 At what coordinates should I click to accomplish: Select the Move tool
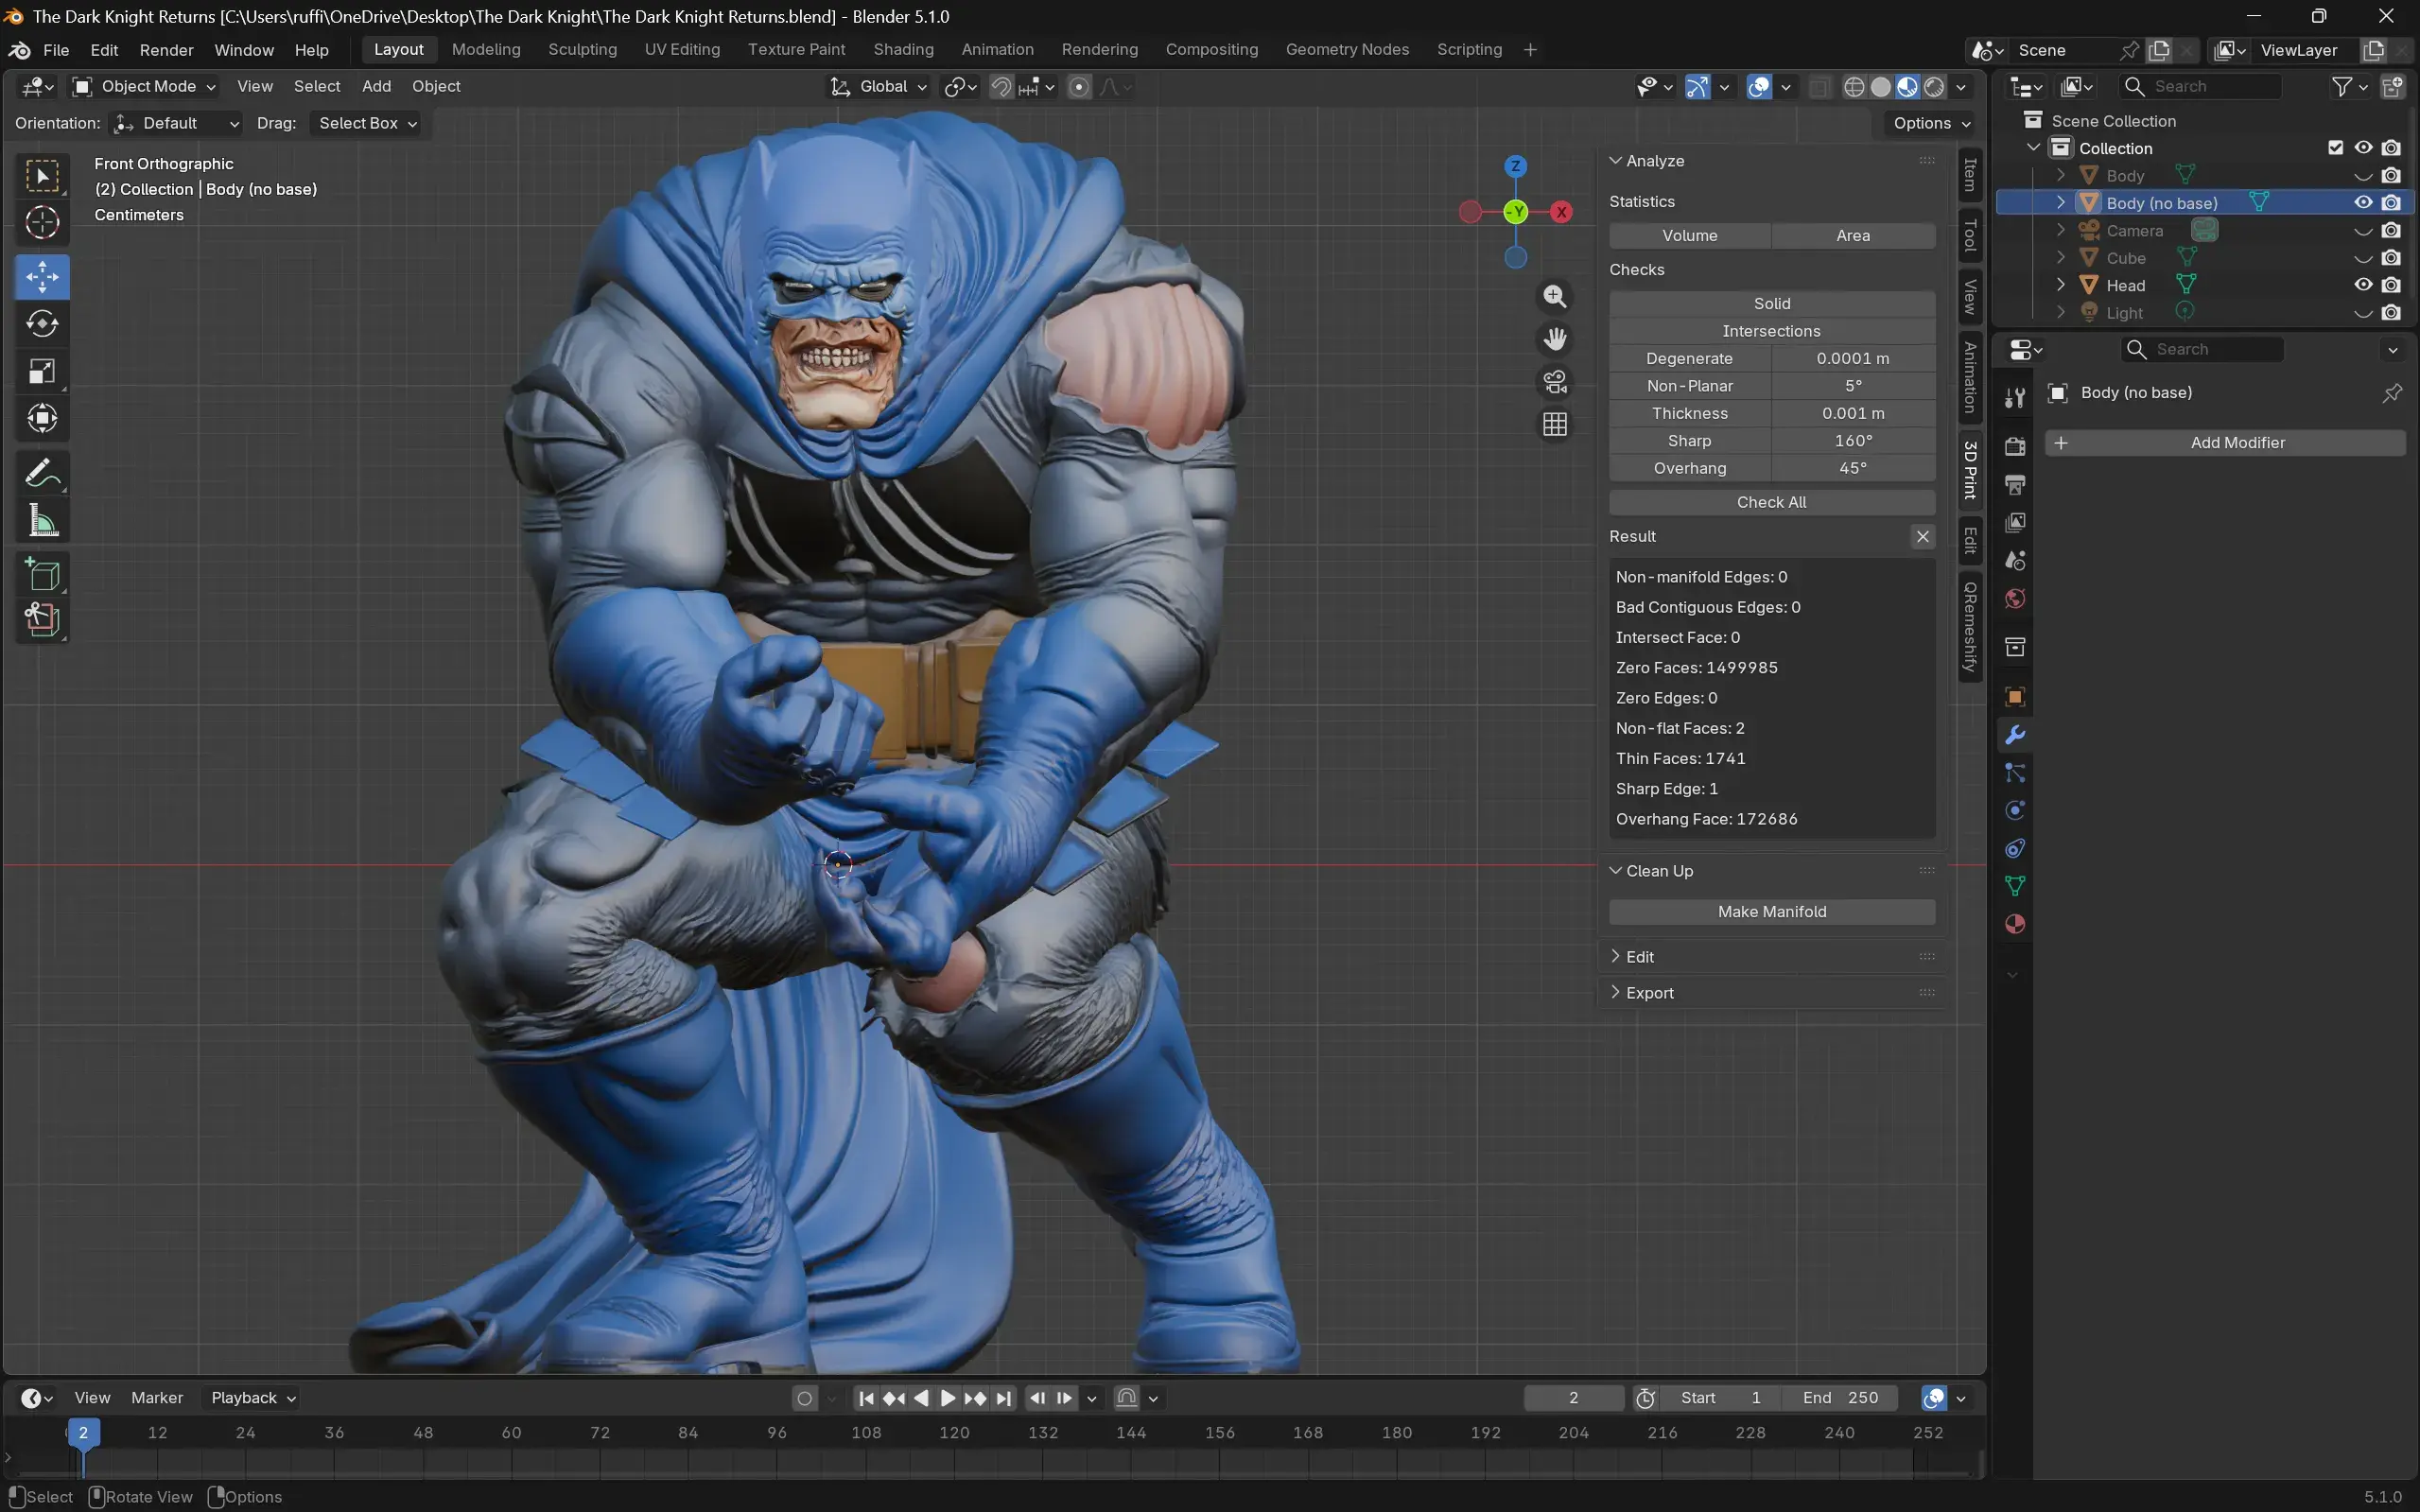coord(42,277)
